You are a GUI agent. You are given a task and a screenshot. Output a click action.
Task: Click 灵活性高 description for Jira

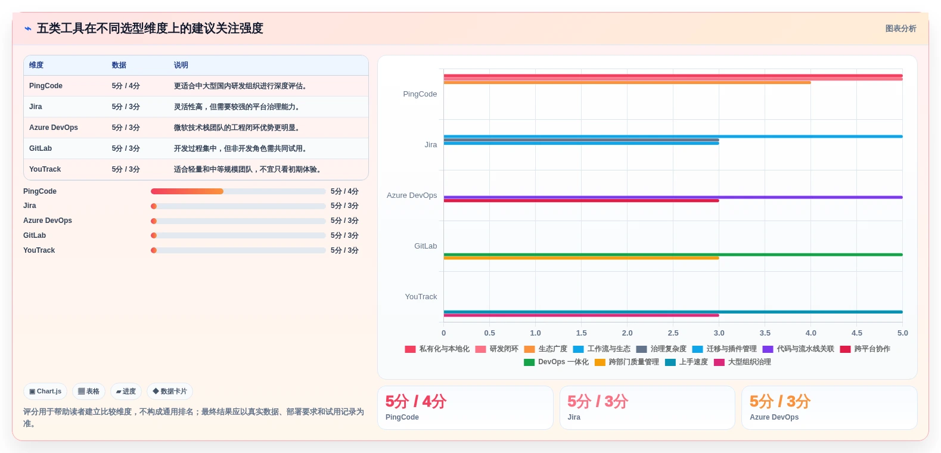[x=237, y=107]
